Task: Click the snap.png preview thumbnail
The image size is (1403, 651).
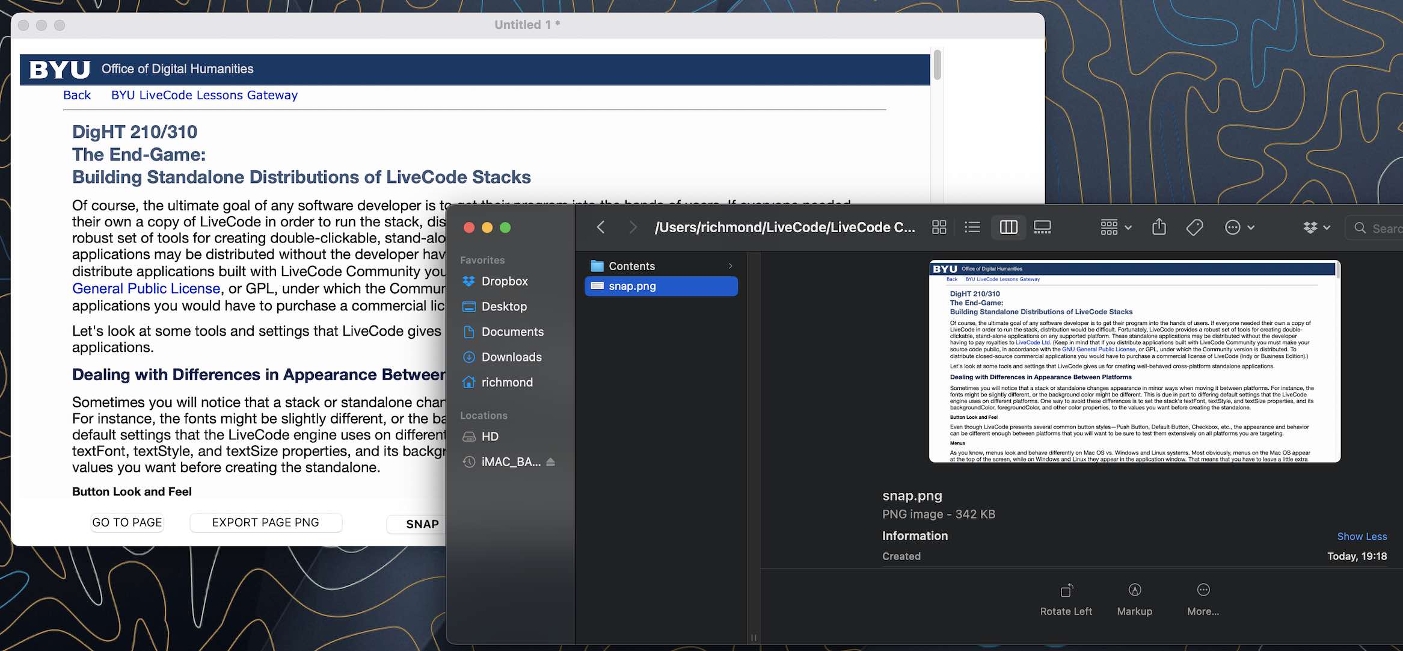Action: pos(1134,361)
